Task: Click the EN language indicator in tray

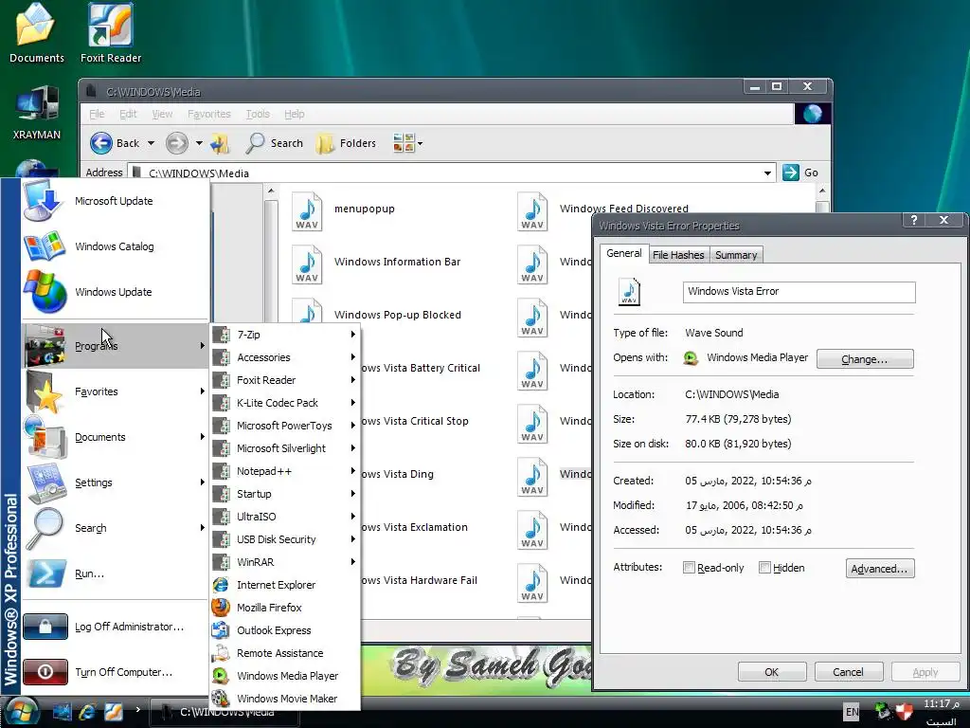Action: 852,712
